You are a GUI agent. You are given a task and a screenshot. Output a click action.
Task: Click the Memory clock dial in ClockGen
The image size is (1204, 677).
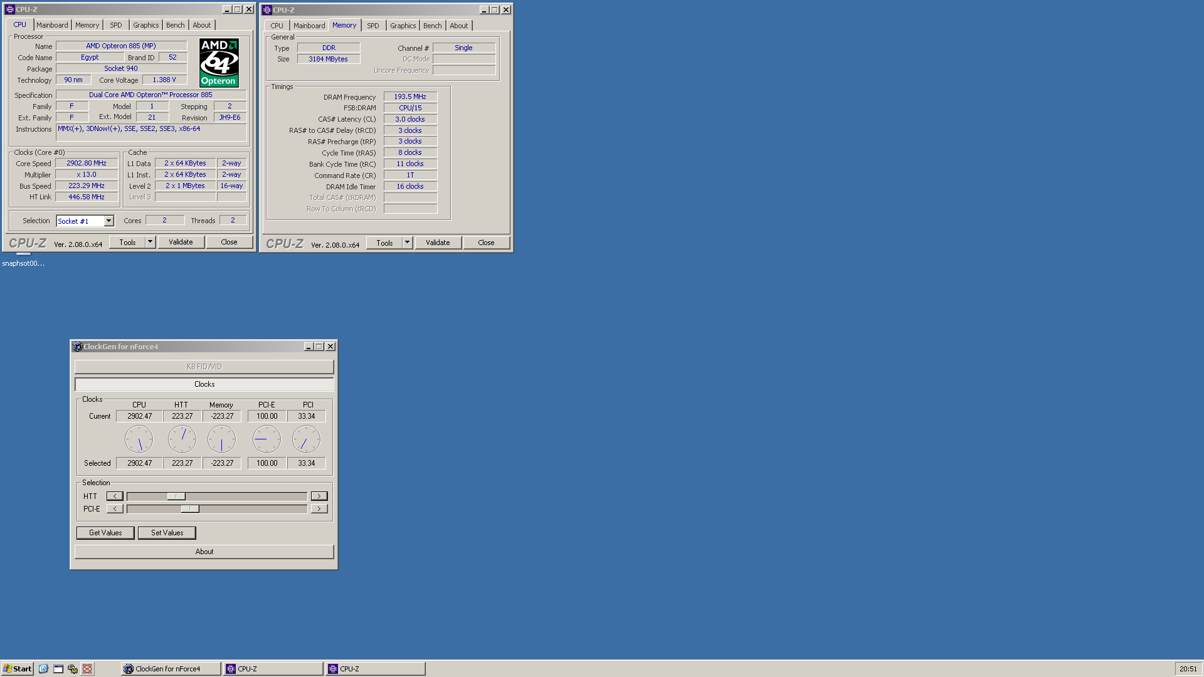coord(221,439)
